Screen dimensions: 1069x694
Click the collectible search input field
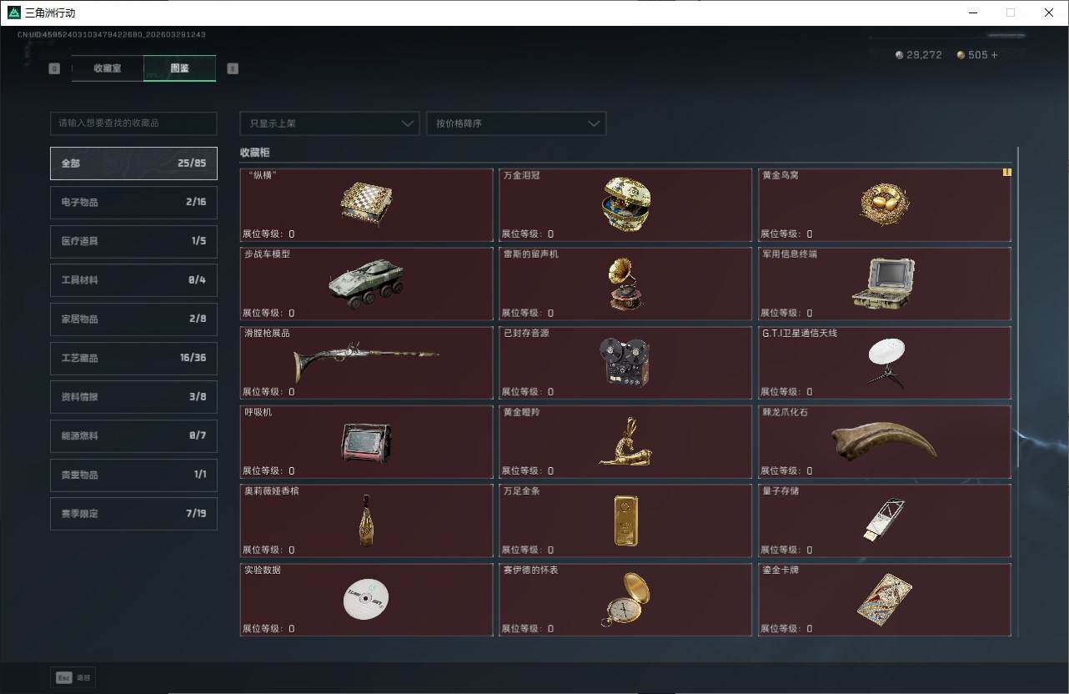[x=133, y=123]
